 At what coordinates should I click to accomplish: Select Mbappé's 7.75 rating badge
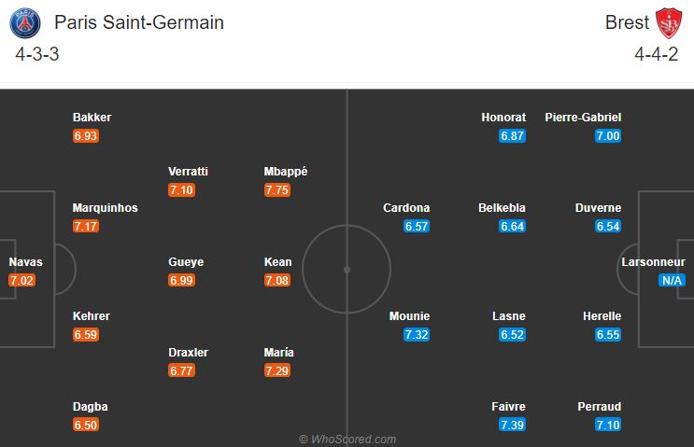tap(277, 190)
